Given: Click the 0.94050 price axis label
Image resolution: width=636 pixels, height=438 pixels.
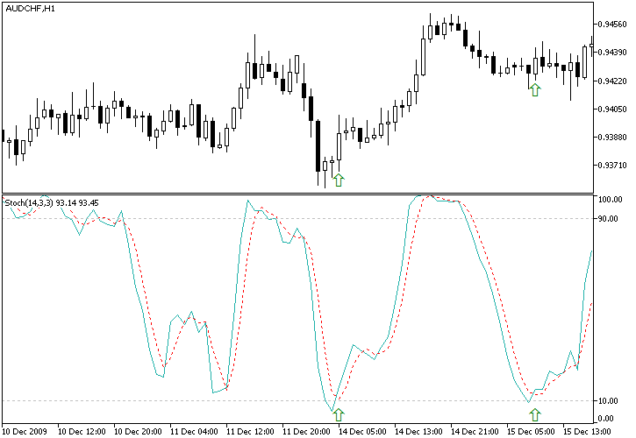Looking at the screenshot, I should point(612,109).
